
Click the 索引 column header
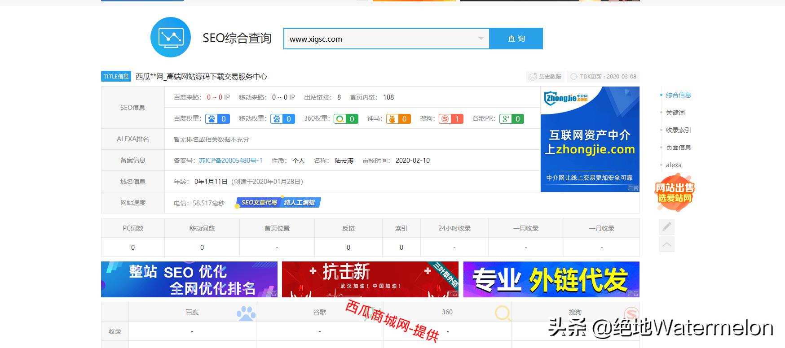click(401, 228)
